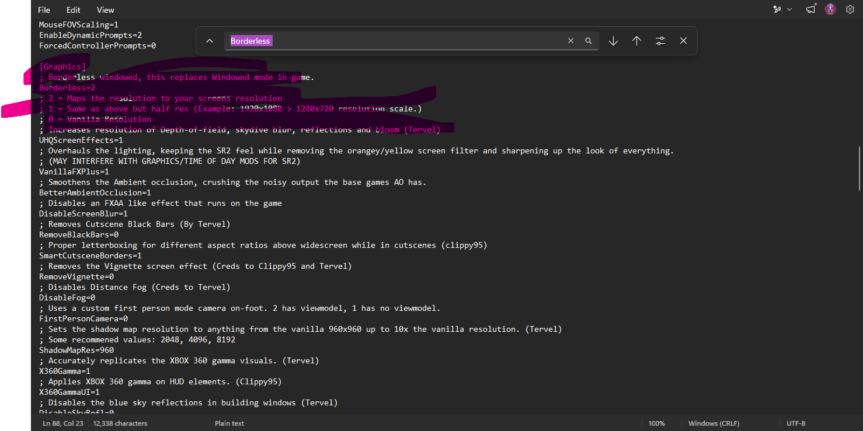Screen dimensions: 863x431
Task: Click the ShadowMapRes=960 line
Action: pos(76,350)
